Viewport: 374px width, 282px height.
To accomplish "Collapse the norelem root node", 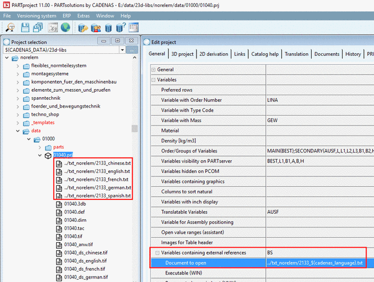I will click(x=6, y=58).
